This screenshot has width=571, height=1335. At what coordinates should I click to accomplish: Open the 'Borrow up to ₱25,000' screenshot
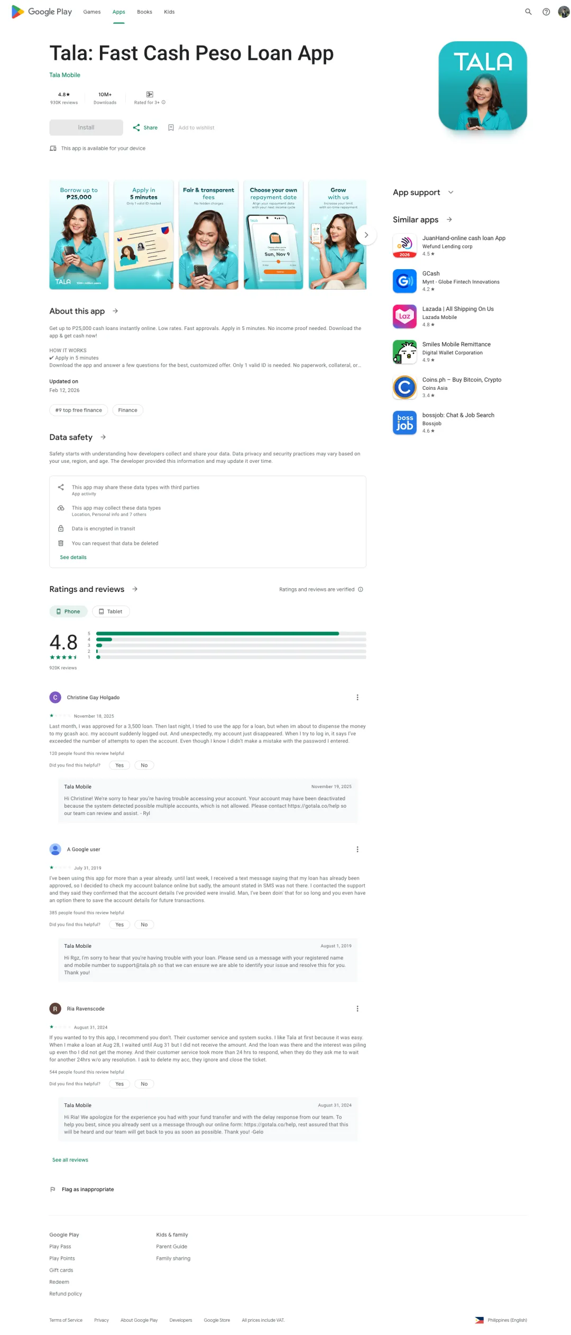(79, 235)
